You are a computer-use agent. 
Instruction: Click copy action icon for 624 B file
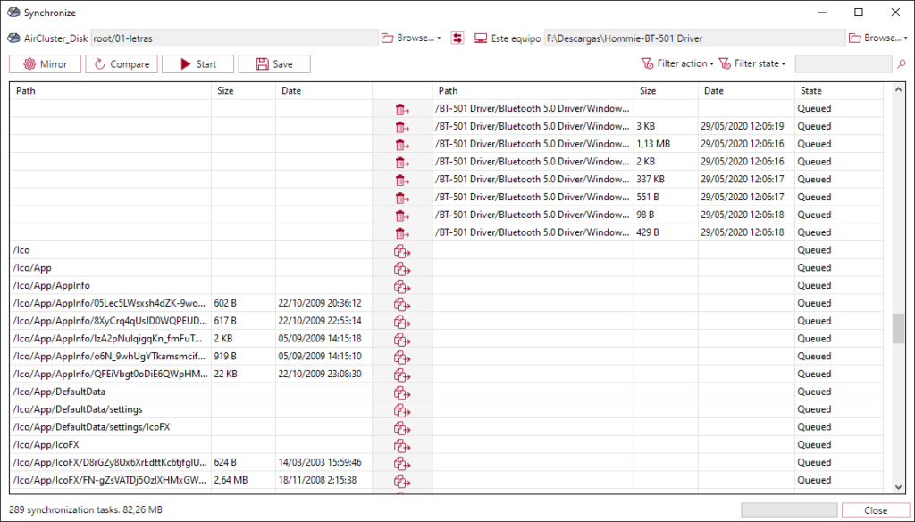point(401,462)
